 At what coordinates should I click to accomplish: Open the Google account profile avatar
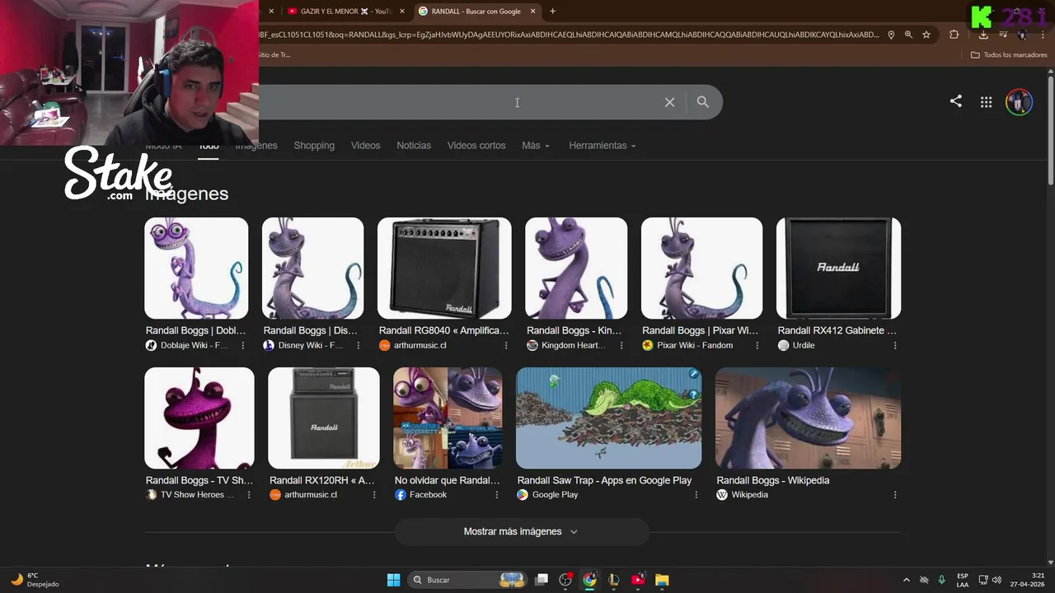(x=1019, y=102)
